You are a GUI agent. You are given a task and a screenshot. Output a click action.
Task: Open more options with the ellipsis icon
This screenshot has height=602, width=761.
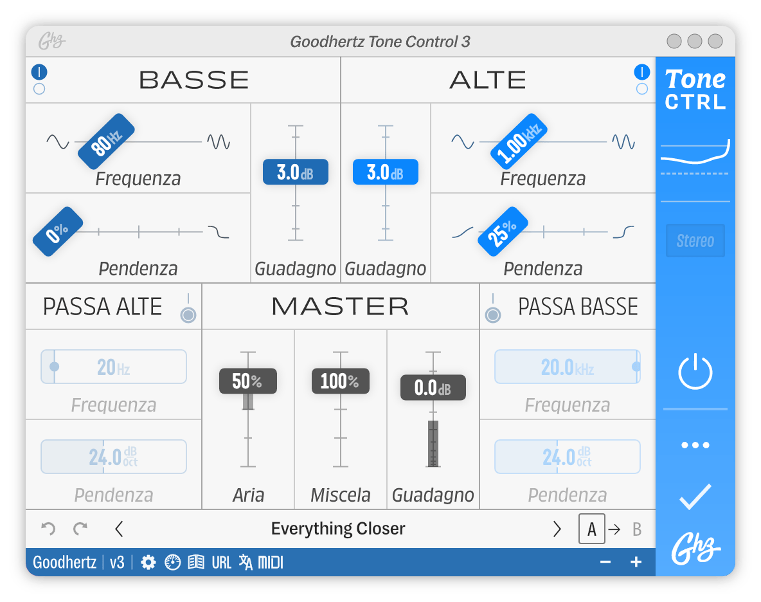[x=695, y=444]
